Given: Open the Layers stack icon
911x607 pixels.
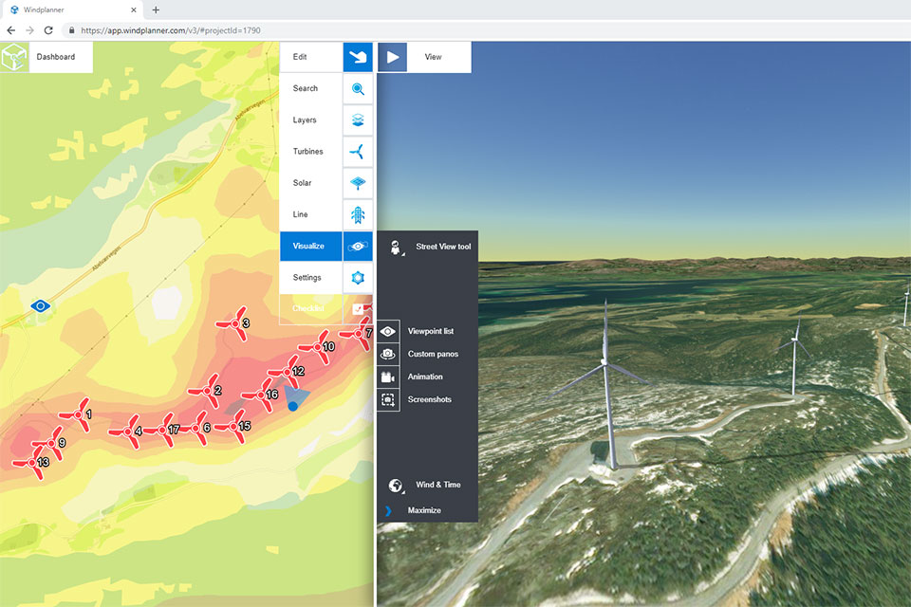Looking at the screenshot, I should [357, 120].
